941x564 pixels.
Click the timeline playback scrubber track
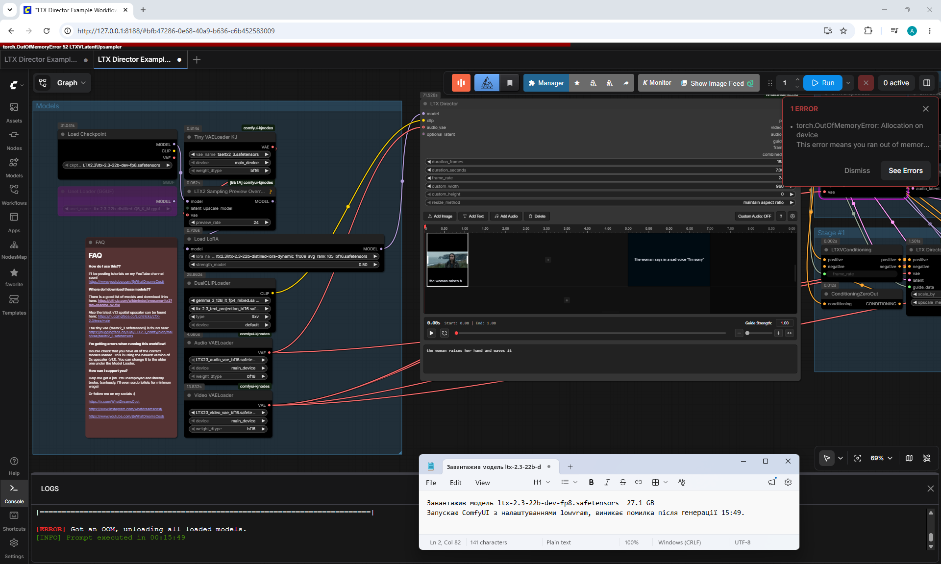coord(591,333)
